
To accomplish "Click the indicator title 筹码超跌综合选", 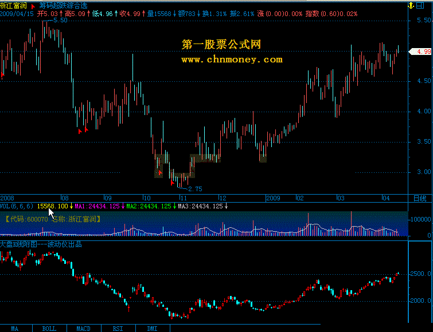I will [x=63, y=6].
